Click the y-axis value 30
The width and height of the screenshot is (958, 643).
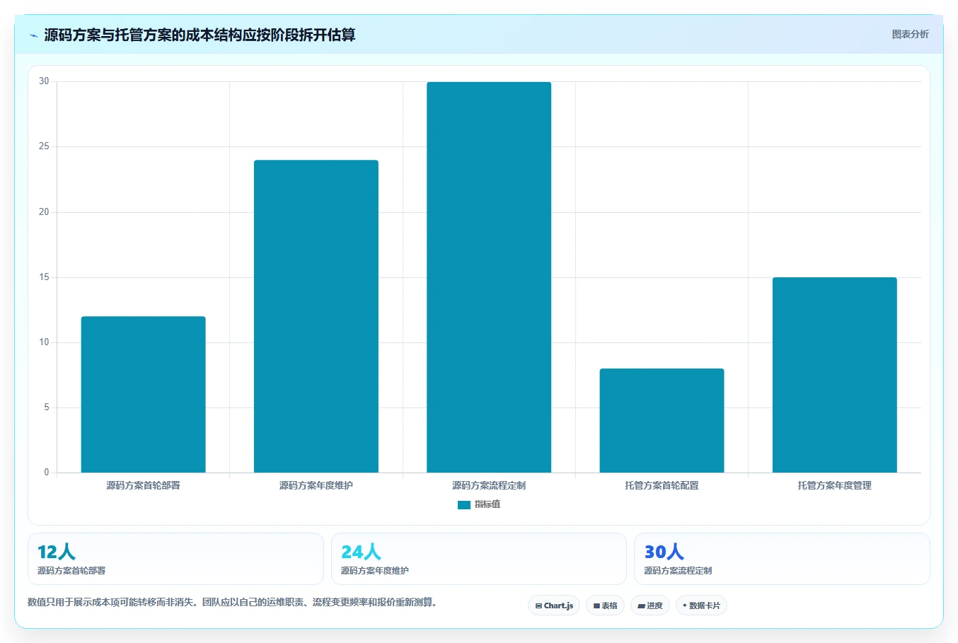pos(44,81)
